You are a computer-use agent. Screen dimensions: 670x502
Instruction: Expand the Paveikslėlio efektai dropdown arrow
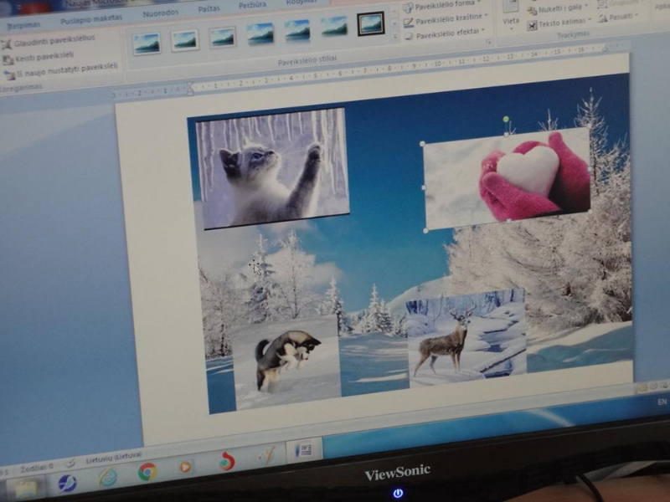(483, 30)
